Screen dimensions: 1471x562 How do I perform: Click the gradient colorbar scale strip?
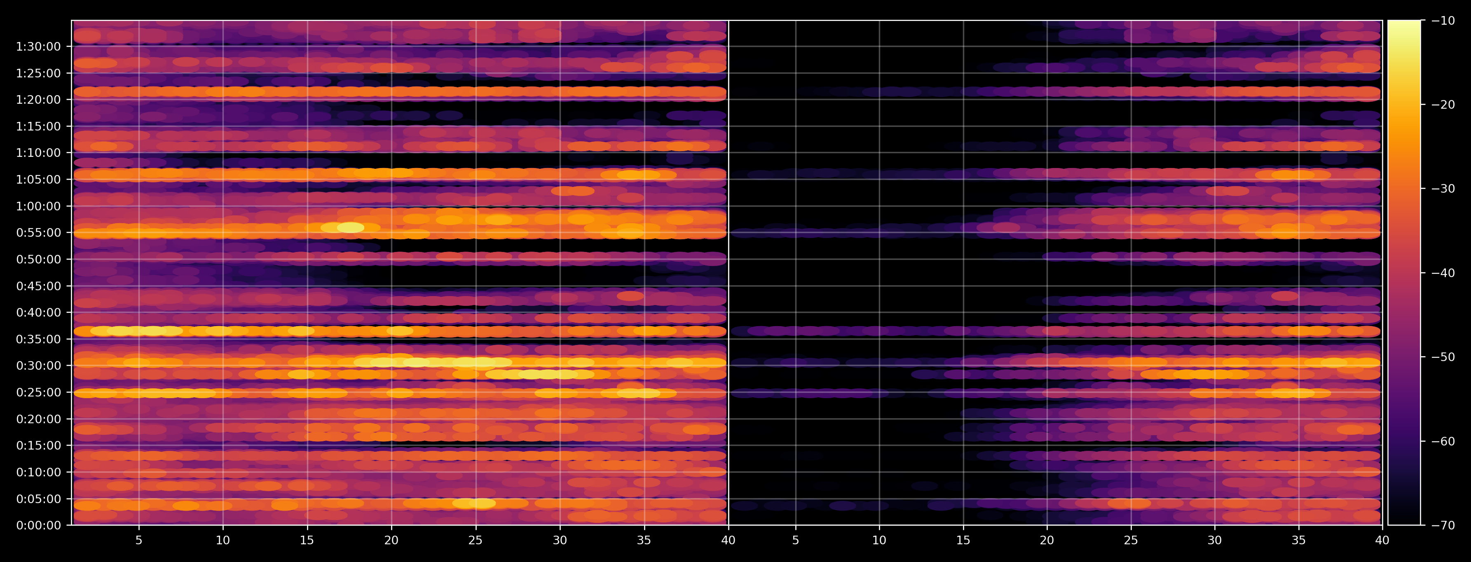1404,273
